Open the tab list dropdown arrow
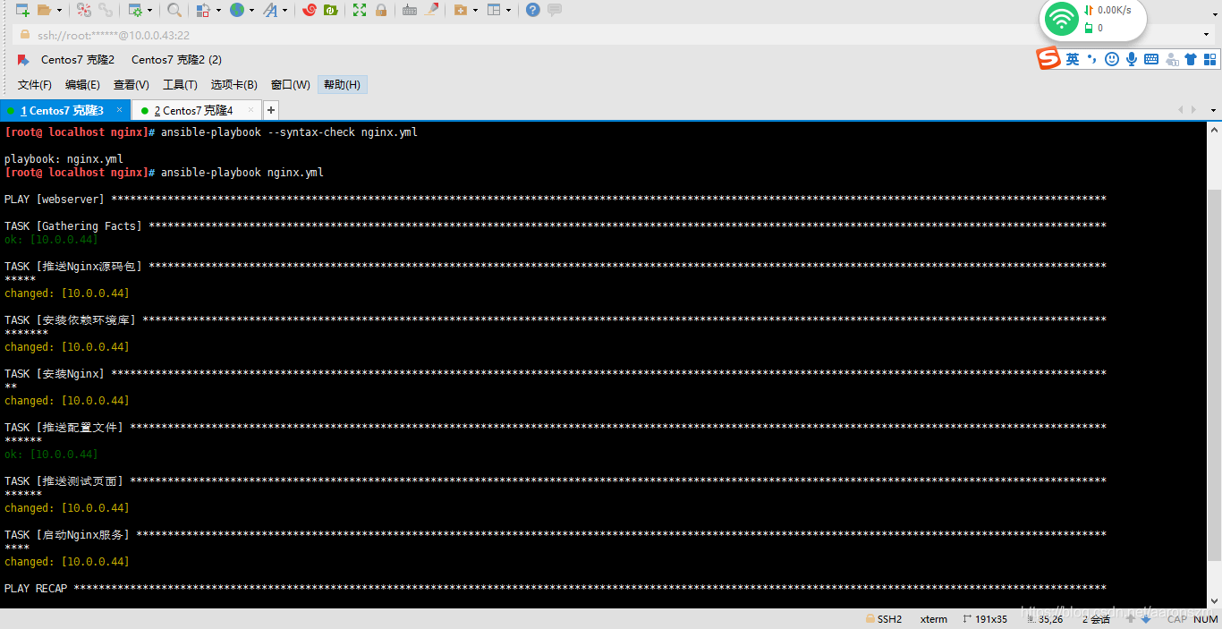Screen dimensions: 1222x629 pyautogui.click(x=1214, y=110)
